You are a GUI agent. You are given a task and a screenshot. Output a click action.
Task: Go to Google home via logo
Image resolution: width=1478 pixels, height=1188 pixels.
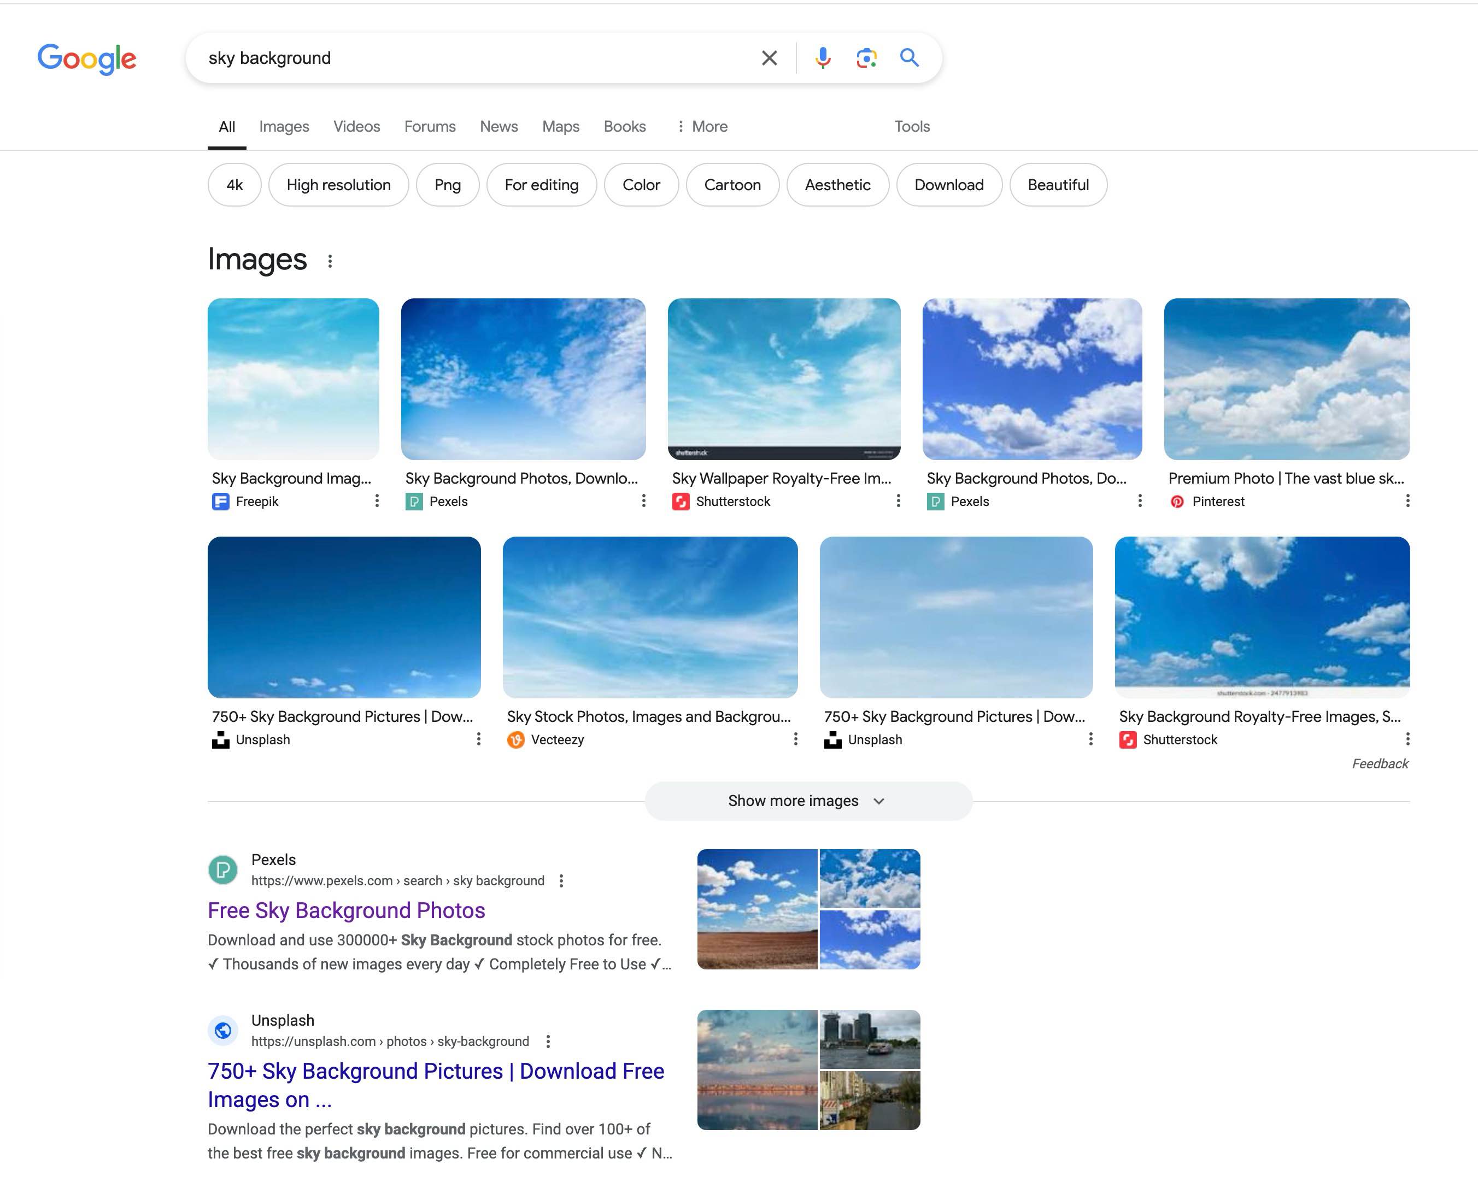[87, 59]
